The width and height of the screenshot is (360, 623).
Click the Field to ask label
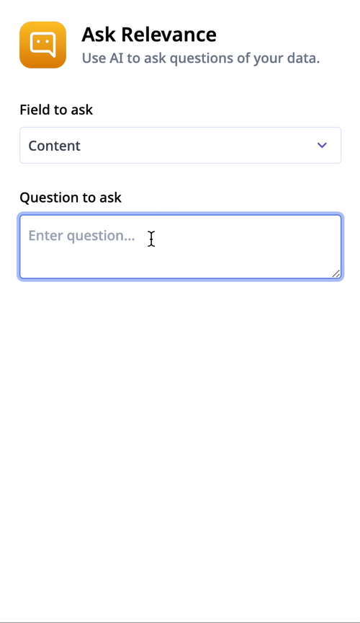point(56,110)
